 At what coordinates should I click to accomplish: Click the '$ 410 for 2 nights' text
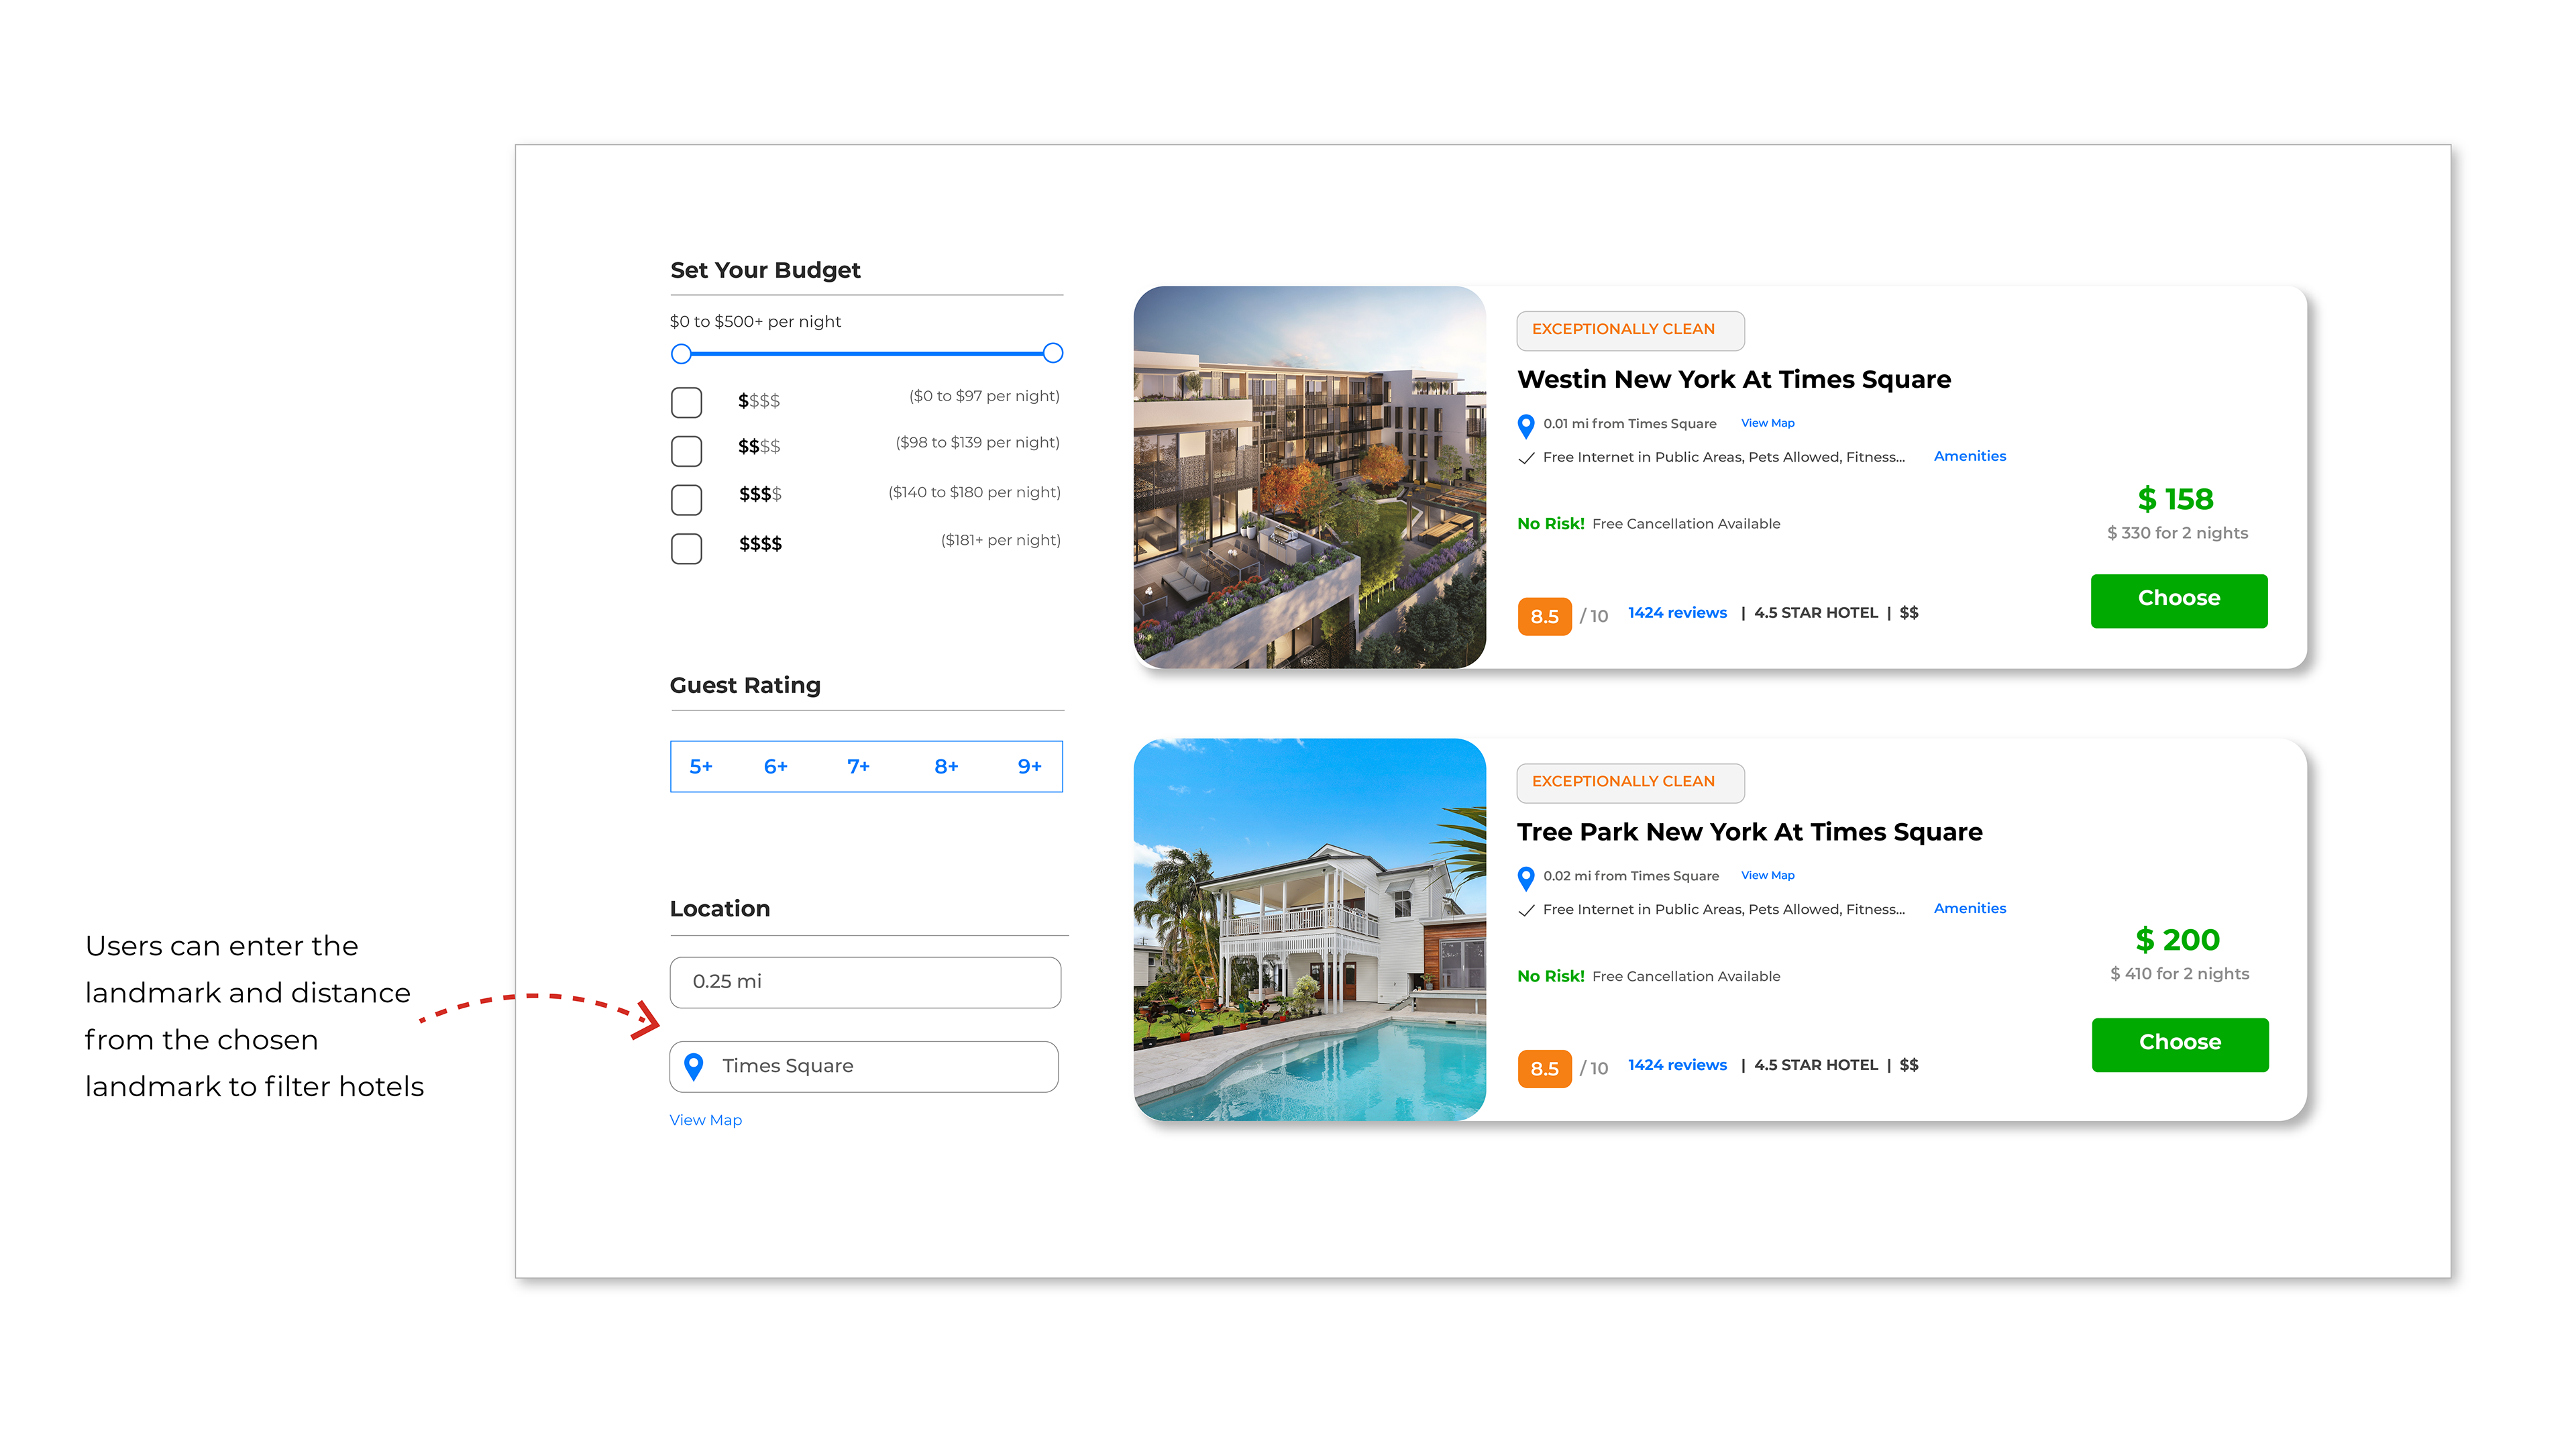[x=2179, y=974]
